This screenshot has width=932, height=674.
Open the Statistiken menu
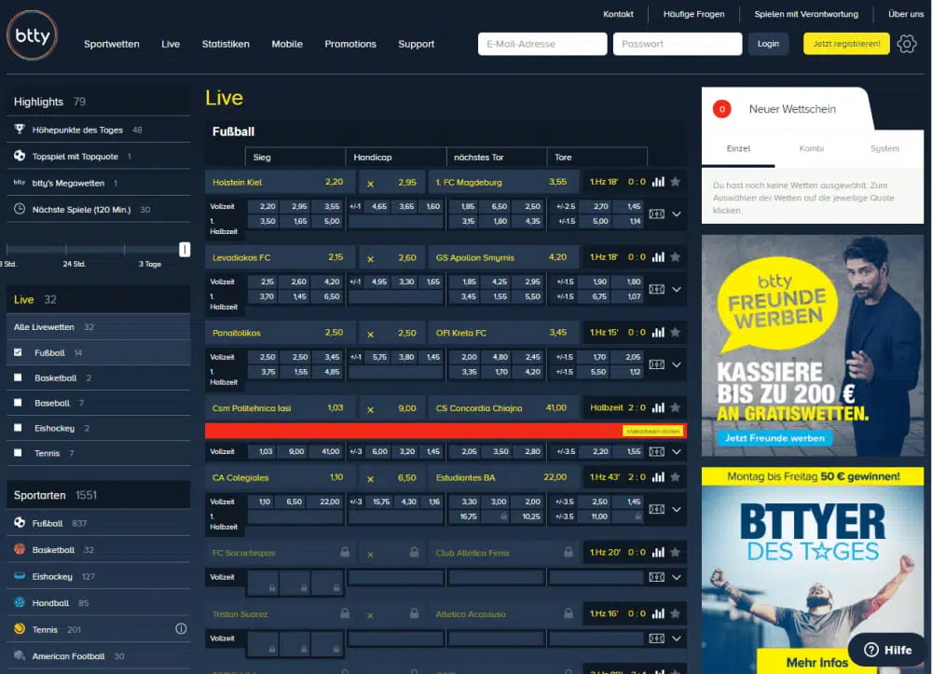coord(226,44)
